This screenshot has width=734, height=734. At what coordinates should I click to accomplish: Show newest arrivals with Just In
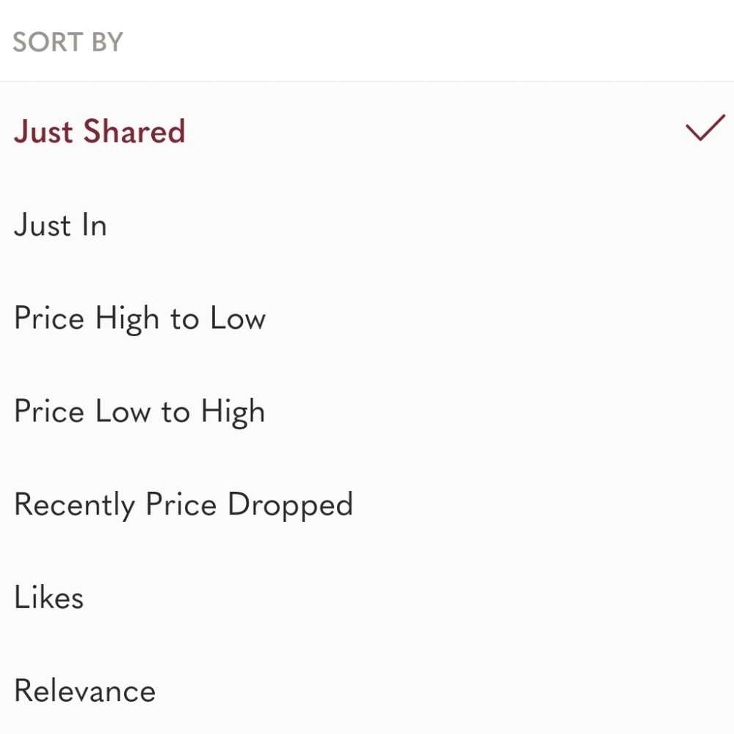point(367,225)
